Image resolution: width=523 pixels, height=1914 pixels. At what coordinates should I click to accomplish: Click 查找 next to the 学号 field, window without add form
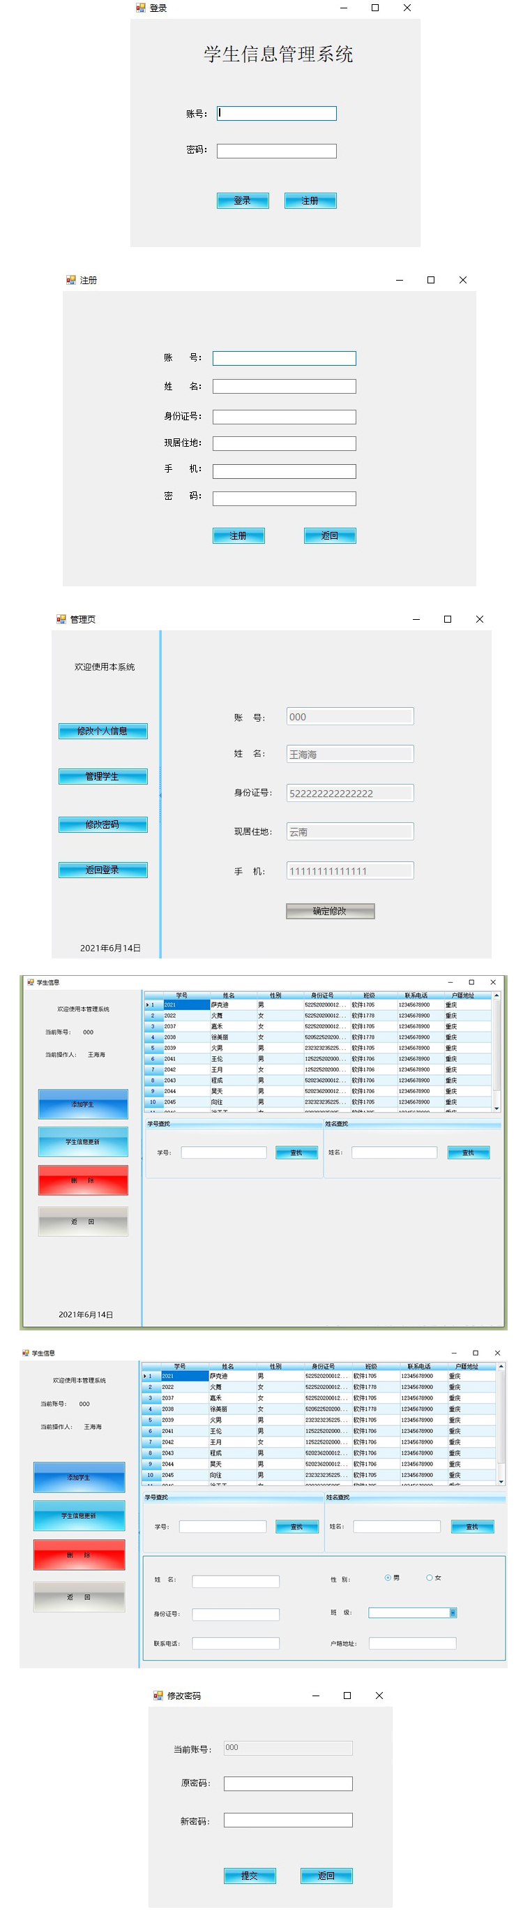[x=297, y=1152]
